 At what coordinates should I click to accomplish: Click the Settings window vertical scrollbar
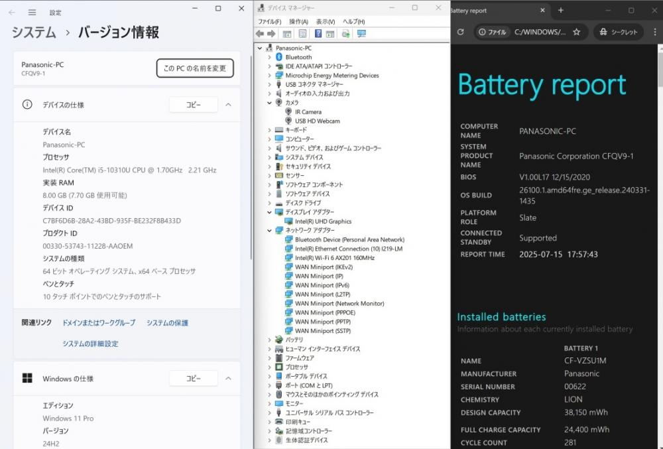tap(251, 157)
